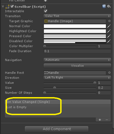Click eyedropper beside Normal Color
Screen dimensions: 114x134
[x=109, y=26]
